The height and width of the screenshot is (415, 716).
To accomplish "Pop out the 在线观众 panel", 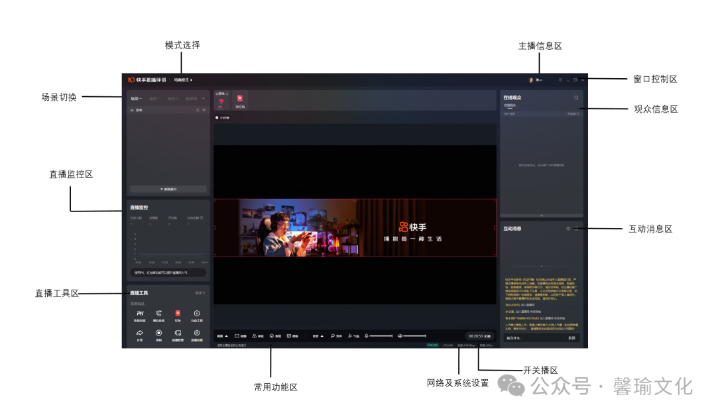I will (576, 97).
